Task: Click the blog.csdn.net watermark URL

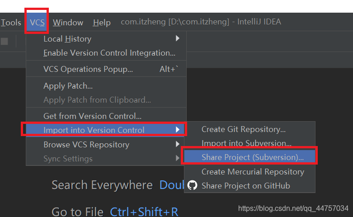Action: point(293,208)
